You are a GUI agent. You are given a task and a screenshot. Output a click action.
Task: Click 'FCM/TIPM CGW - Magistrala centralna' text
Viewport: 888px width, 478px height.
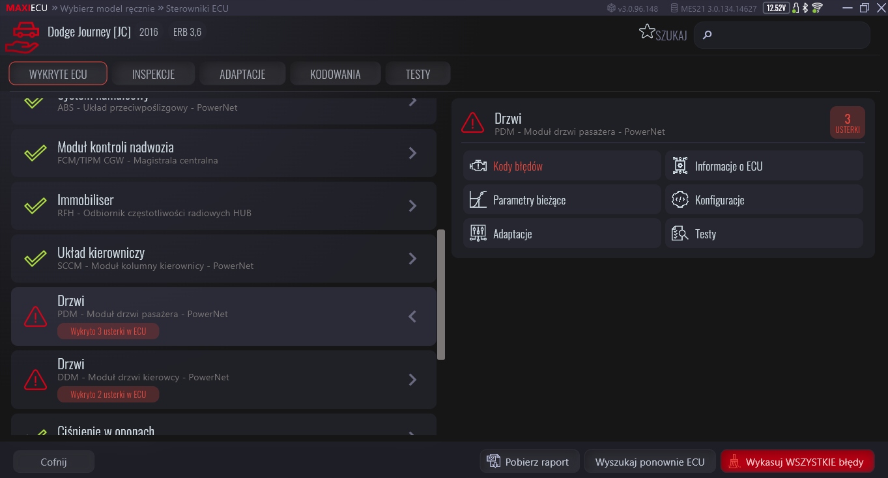pyautogui.click(x=137, y=160)
